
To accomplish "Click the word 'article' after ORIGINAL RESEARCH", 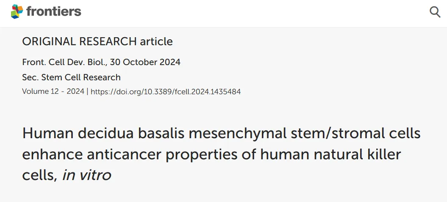I will point(156,41).
